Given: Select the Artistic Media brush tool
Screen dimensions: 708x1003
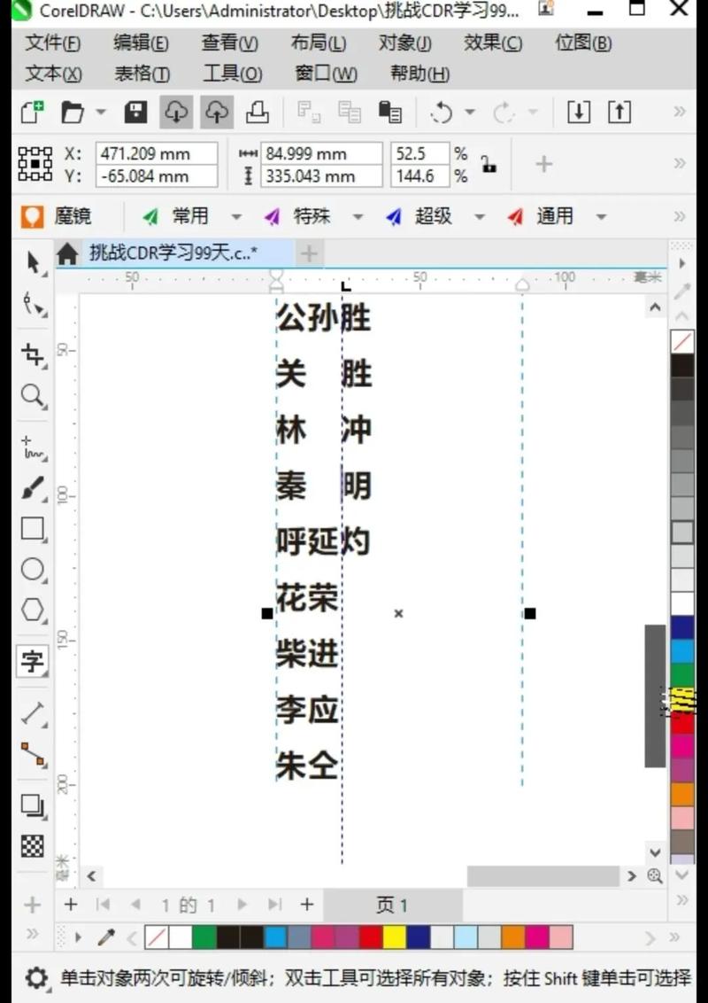Looking at the screenshot, I should tap(32, 486).
